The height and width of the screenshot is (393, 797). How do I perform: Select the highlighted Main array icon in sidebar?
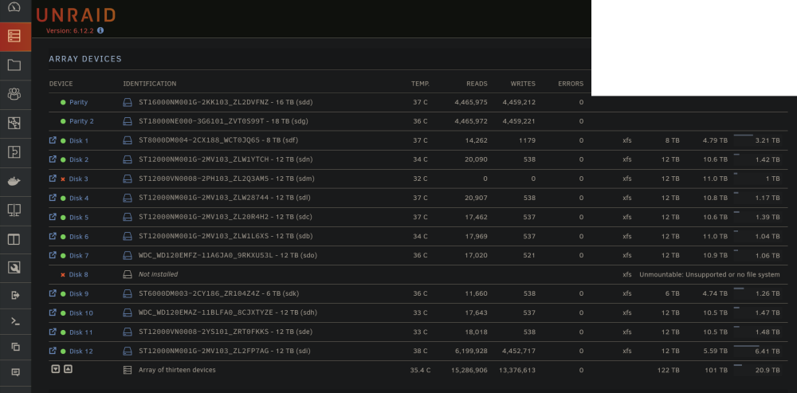[14, 36]
